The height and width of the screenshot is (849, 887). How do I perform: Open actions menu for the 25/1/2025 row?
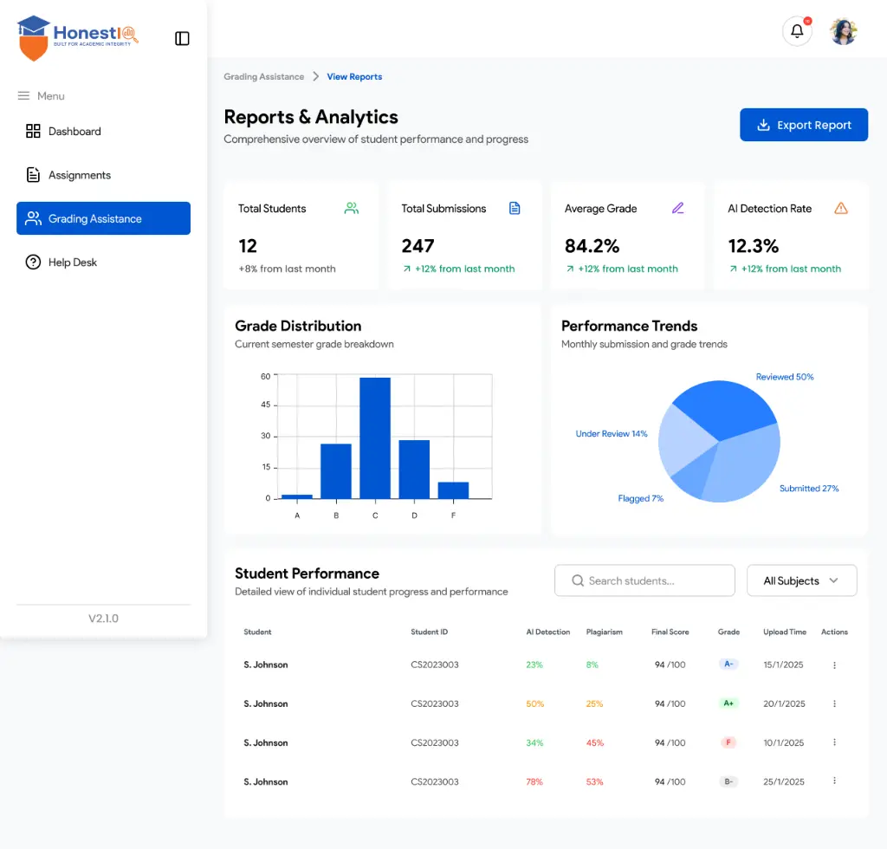pyautogui.click(x=834, y=781)
